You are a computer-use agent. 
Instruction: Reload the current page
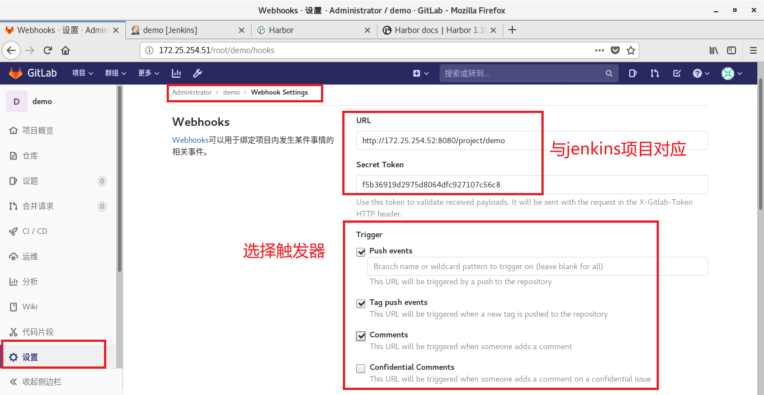point(48,50)
